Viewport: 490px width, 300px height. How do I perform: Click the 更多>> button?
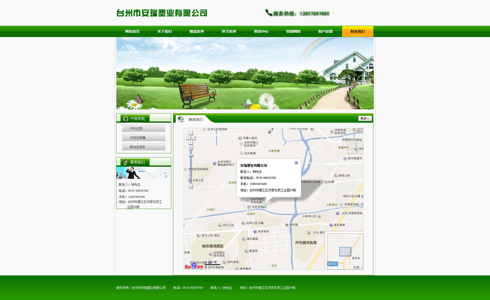point(365,118)
